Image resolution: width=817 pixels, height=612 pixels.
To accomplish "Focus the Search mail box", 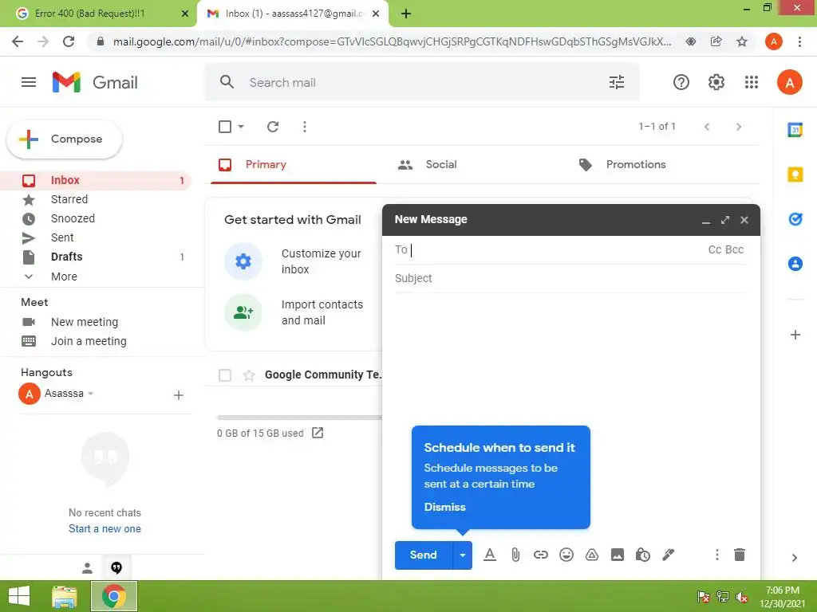I will [x=422, y=82].
